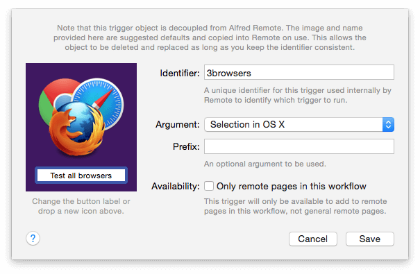Save the remote trigger settings
The width and height of the screenshot is (420, 274).
click(x=370, y=239)
